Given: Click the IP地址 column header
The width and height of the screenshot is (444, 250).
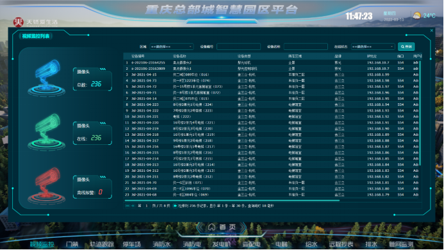Looking at the screenshot, I should 372,56.
